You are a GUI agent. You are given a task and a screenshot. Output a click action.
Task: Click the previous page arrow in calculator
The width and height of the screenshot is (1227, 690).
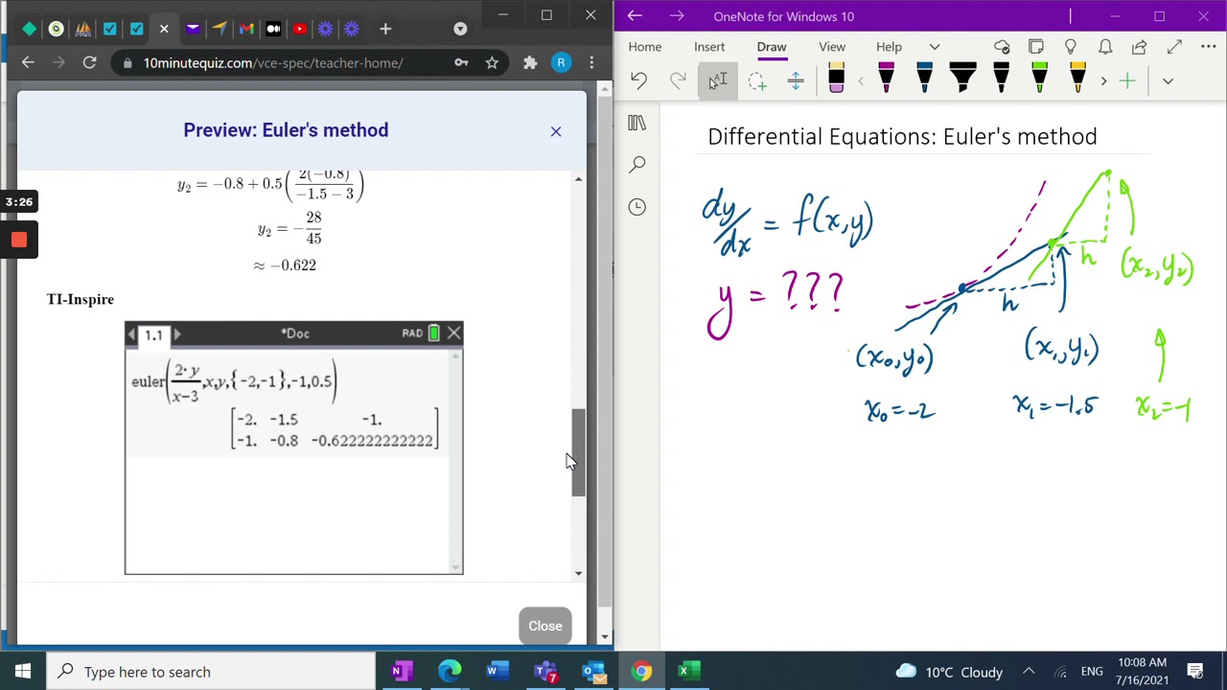pyautogui.click(x=132, y=334)
